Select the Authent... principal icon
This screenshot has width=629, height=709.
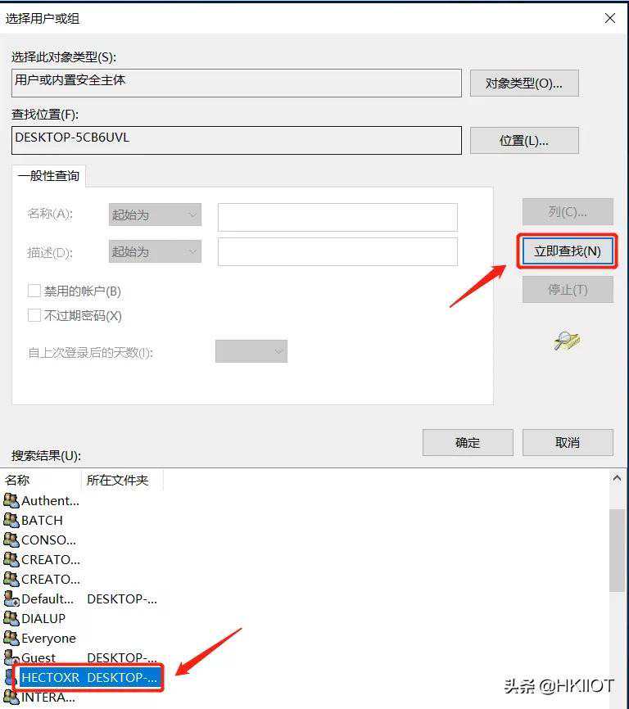point(11,500)
